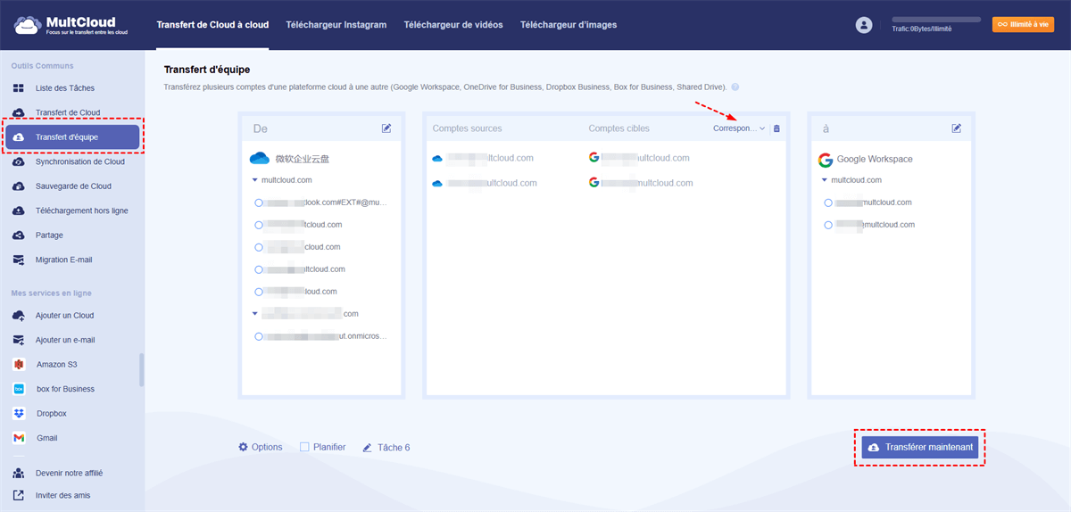The height and width of the screenshot is (512, 1071).
Task: Delete account pairings with trash icon
Action: 776,128
